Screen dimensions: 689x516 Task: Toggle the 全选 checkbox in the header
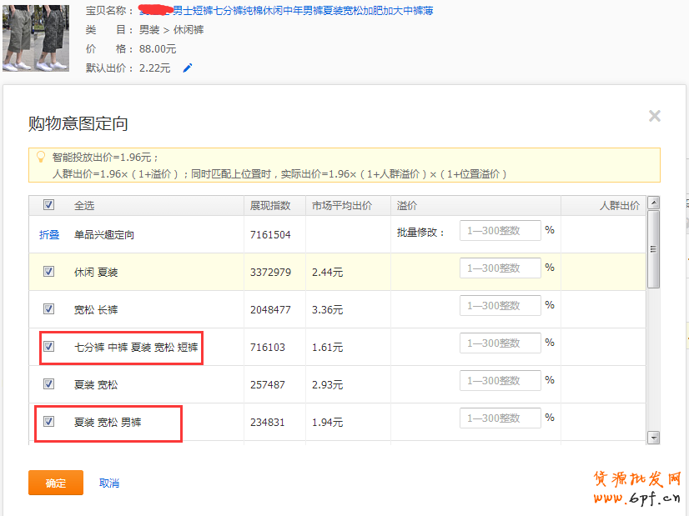48,205
